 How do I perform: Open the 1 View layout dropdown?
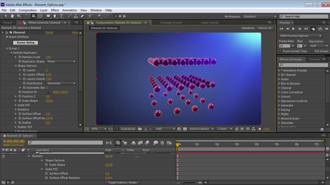(x=224, y=129)
